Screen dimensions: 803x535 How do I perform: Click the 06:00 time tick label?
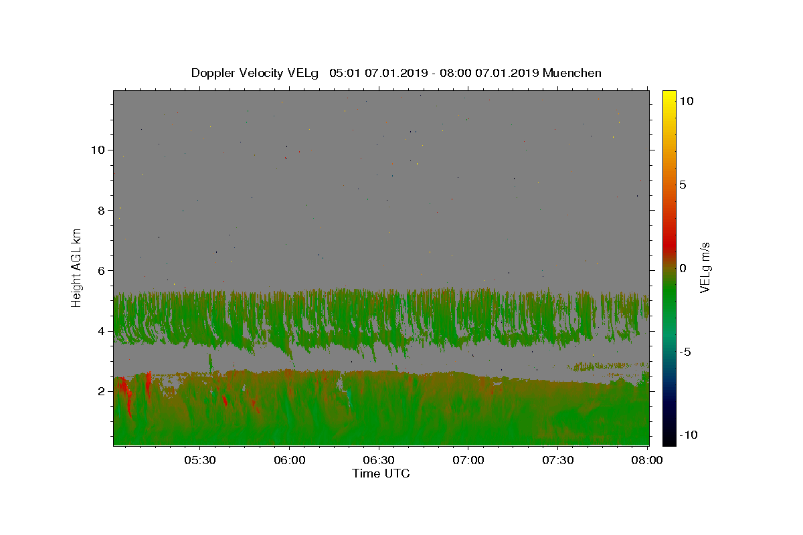(x=290, y=460)
